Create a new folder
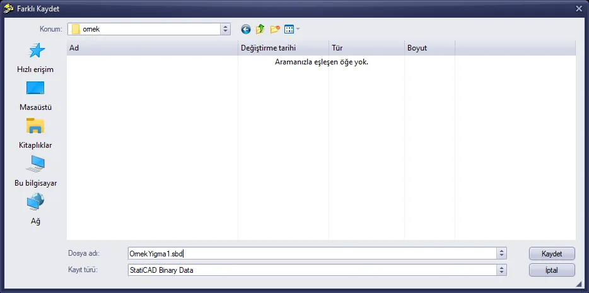The image size is (589, 293). pyautogui.click(x=275, y=29)
